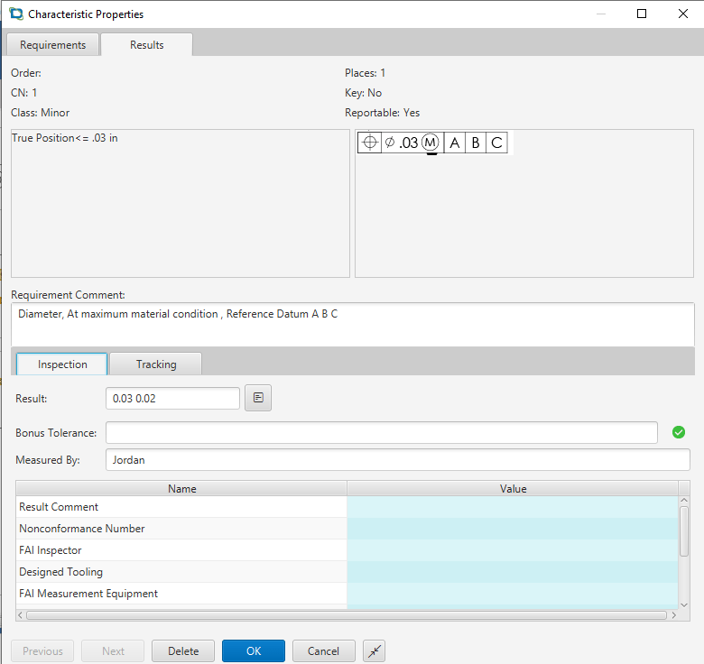Screen dimensions: 704x664
Task: Focus the Result input field
Action: 173,398
